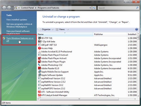Image resolution: width=141 pixels, height=106 pixels.
Task: Go forward with the Forward arrow button
Action: [x=9, y=8]
